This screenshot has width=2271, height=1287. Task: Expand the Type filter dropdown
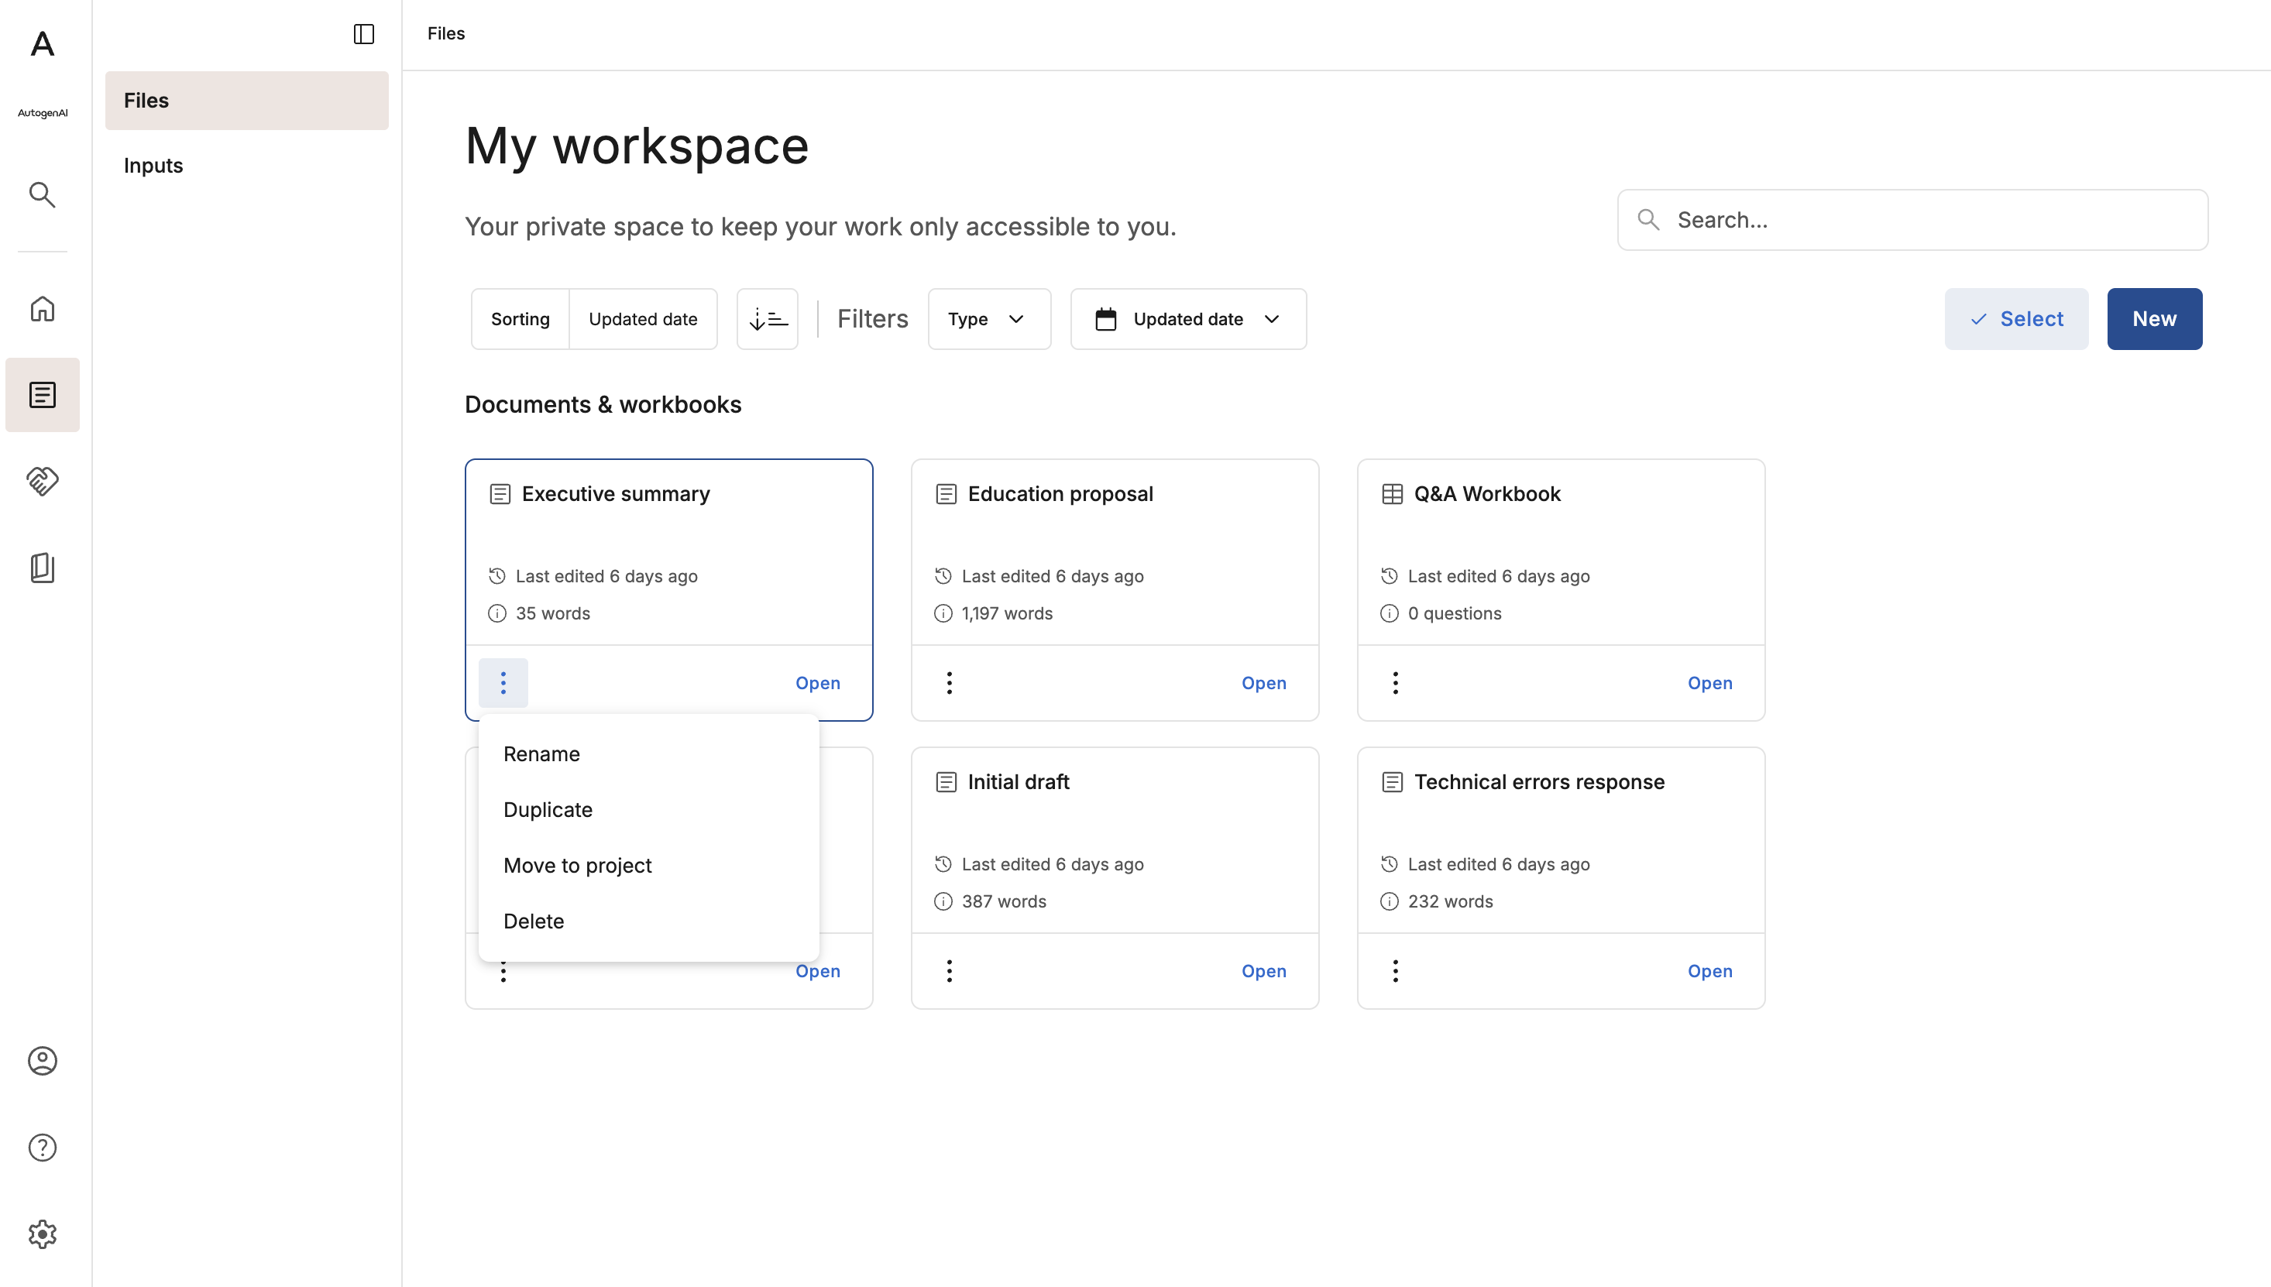coord(989,319)
